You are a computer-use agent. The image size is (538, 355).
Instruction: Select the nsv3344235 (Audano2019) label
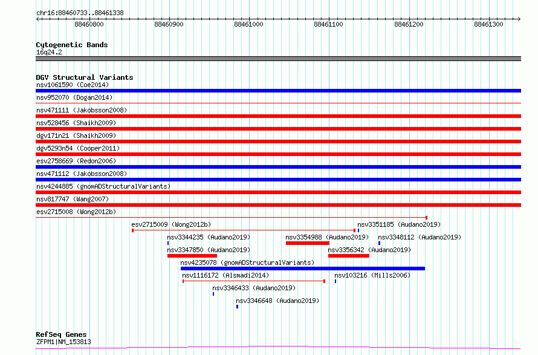pyautogui.click(x=209, y=237)
